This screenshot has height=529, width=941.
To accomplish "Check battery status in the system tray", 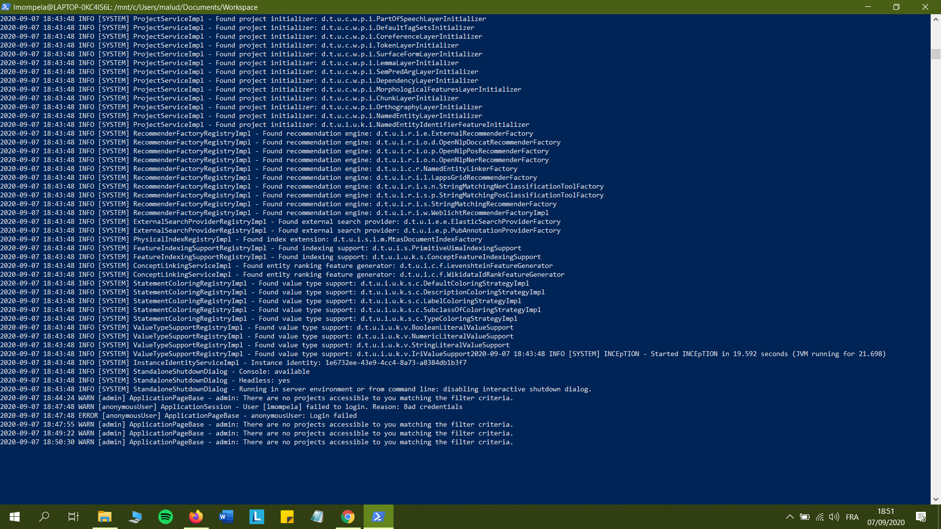I will [805, 517].
